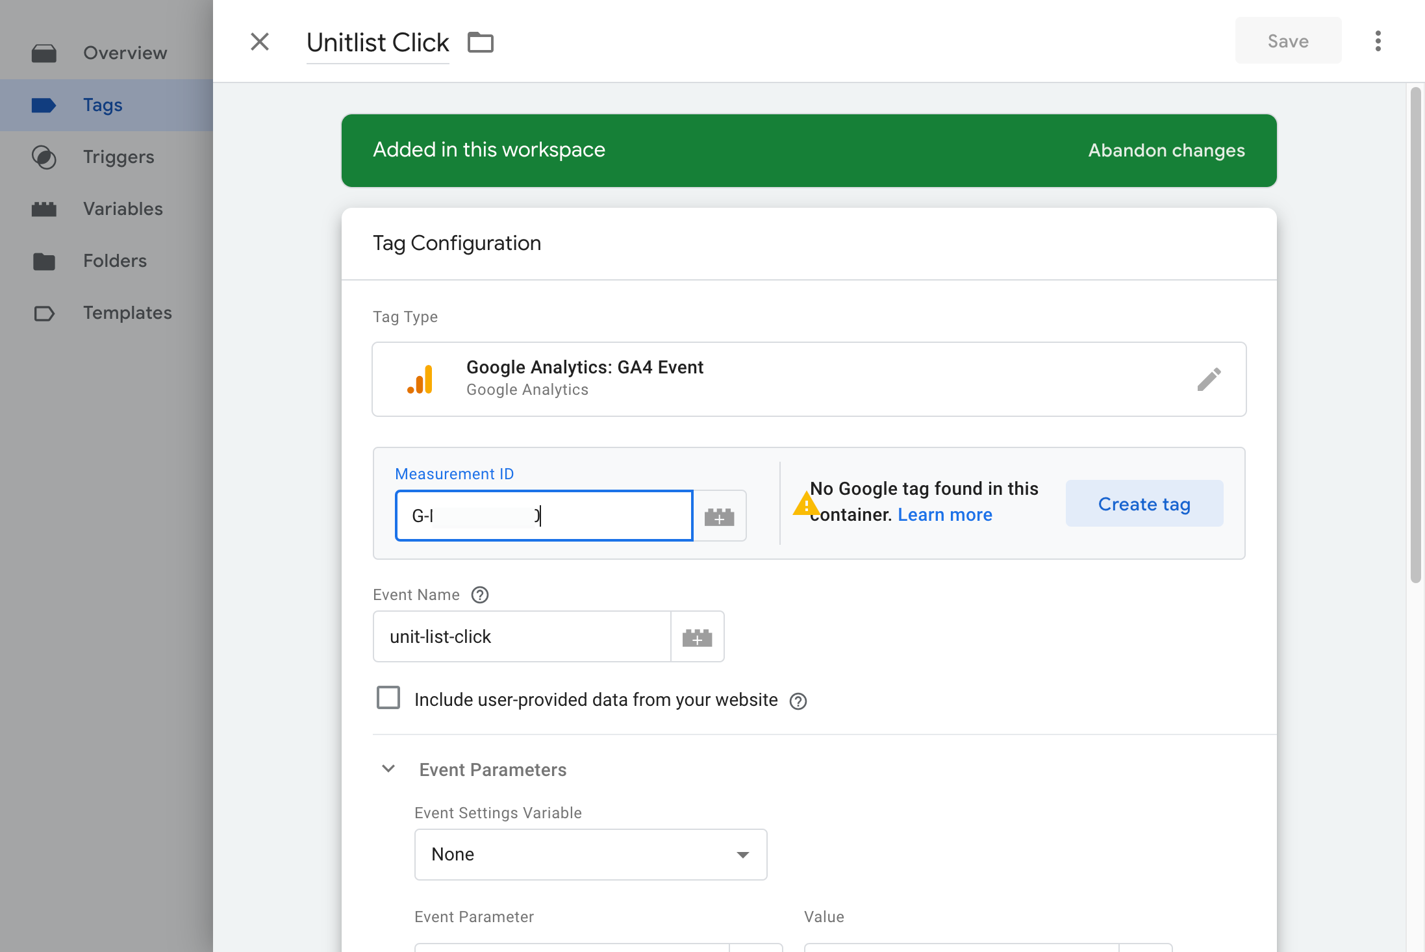Image resolution: width=1425 pixels, height=952 pixels.
Task: Click Abandon changes
Action: [x=1166, y=150]
